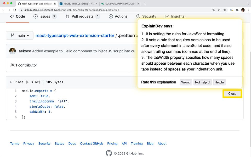The image size is (251, 157).
Task: Click the aeksco avatar image
Action: [13, 51]
